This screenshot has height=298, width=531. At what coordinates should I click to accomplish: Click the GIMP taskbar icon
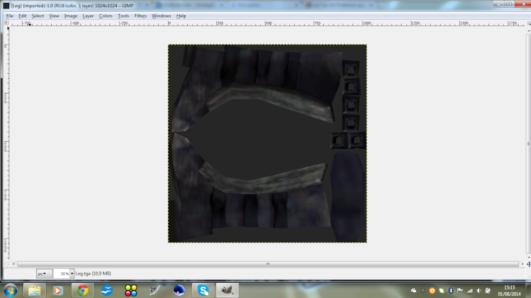click(x=227, y=290)
